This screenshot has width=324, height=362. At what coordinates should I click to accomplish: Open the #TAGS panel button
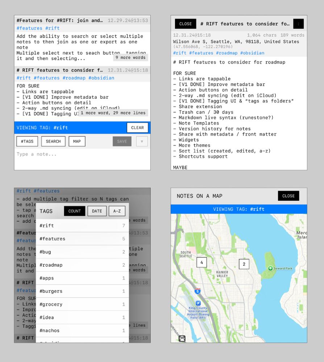pos(27,141)
